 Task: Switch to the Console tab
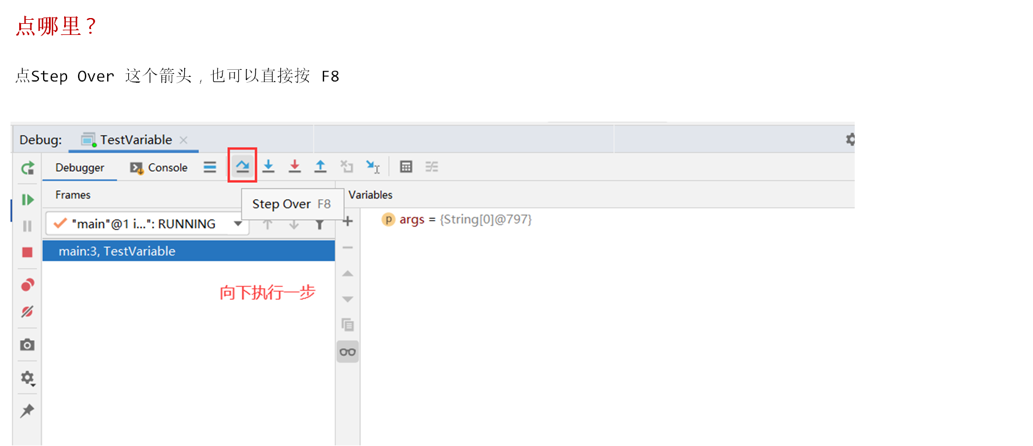[x=159, y=168]
